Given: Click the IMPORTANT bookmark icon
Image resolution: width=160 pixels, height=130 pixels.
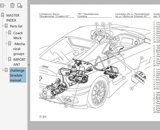Looking at the screenshot, I should pos(10,59).
